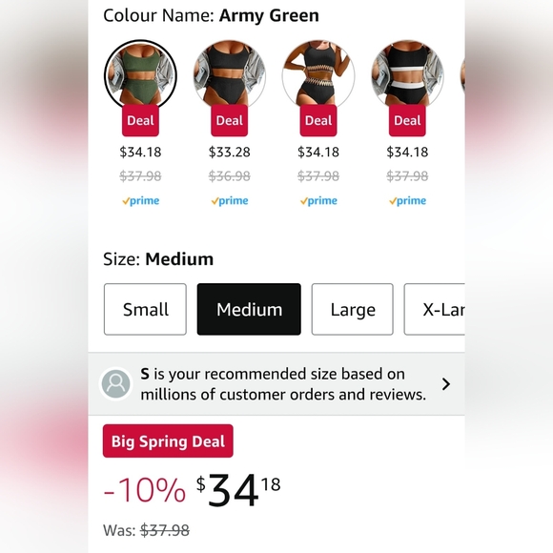Choose size Small
The image size is (553, 553).
145,309
